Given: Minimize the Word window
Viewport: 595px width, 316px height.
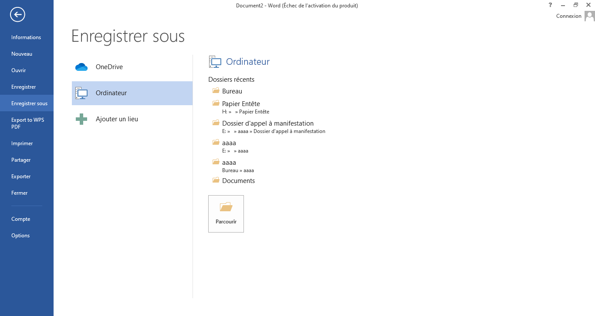Looking at the screenshot, I should click(563, 5).
